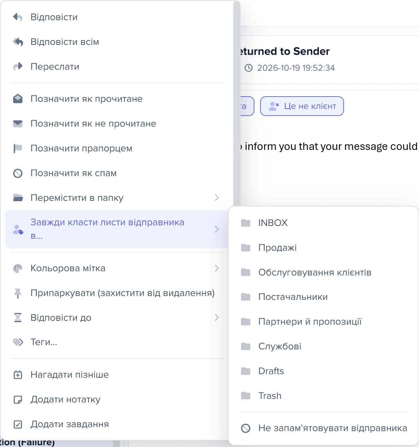This screenshot has height=447, width=419.
Task: Click the timestamp 2026-10-19 19:52:34
Action: 296,68
